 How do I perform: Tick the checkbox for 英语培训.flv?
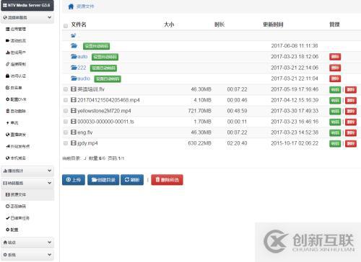click(x=66, y=89)
